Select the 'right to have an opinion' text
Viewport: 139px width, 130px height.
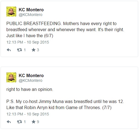[30, 90]
